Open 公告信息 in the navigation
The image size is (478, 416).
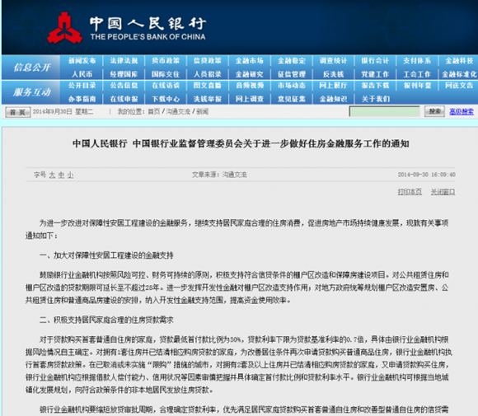124,86
